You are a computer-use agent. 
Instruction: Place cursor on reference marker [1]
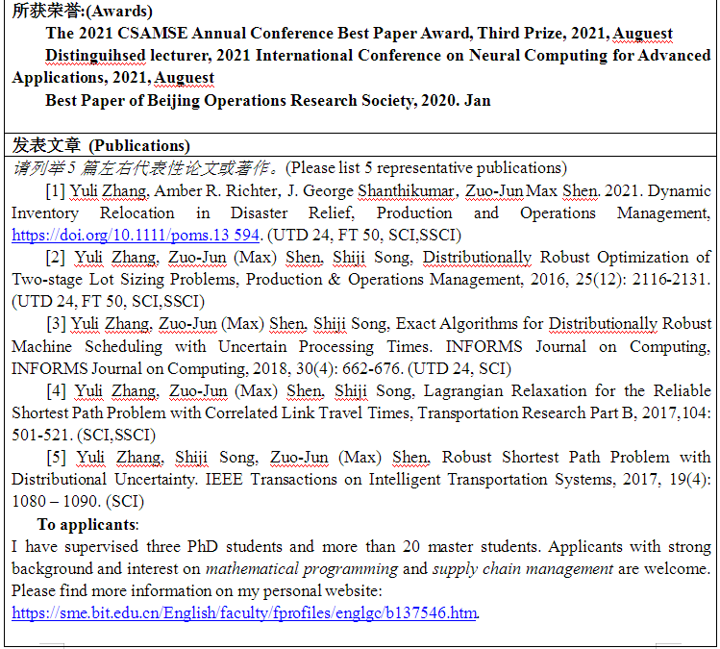[x=56, y=190]
